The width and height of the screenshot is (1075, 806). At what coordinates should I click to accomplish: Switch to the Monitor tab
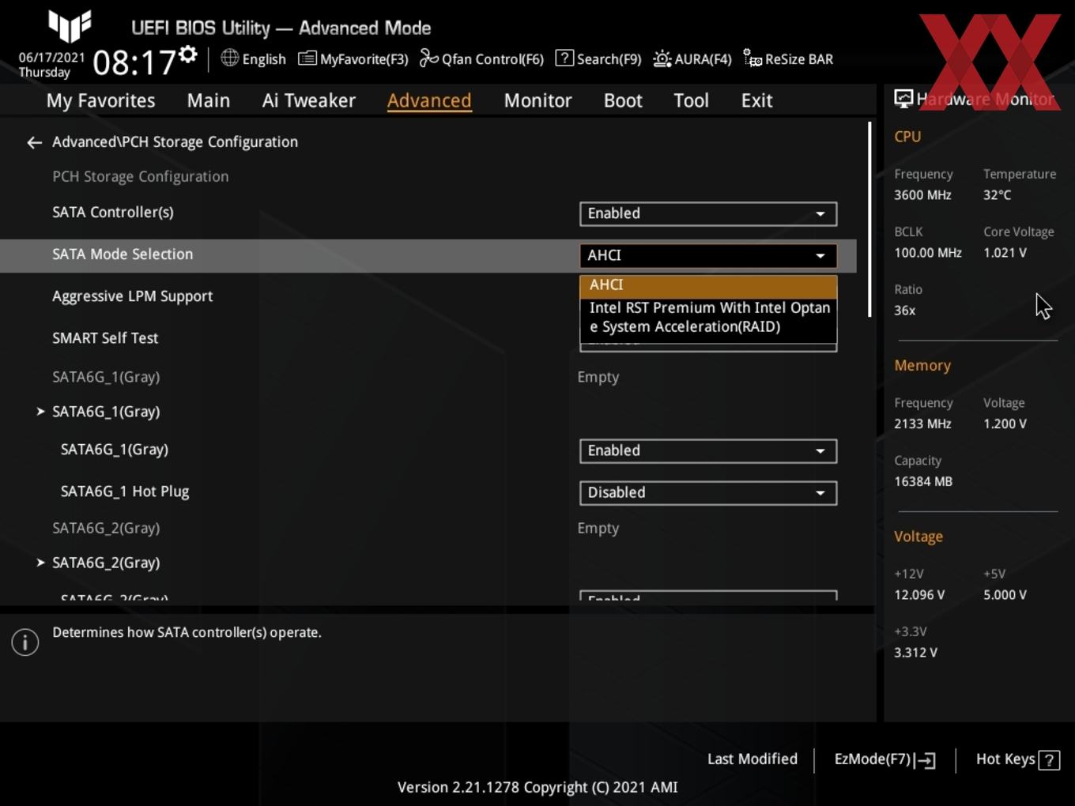tap(537, 100)
